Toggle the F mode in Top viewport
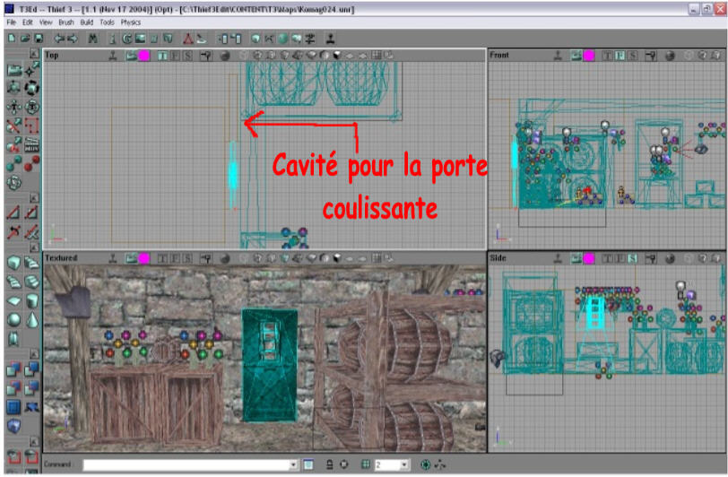728x477 pixels. [175, 56]
